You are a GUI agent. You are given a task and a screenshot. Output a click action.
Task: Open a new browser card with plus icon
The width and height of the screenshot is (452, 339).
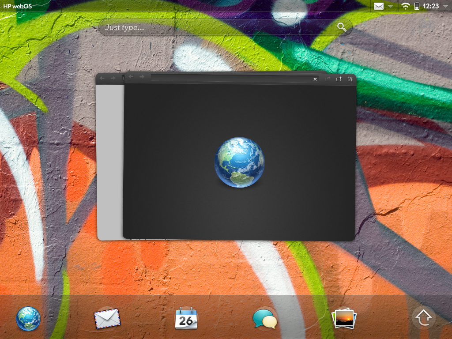[339, 79]
